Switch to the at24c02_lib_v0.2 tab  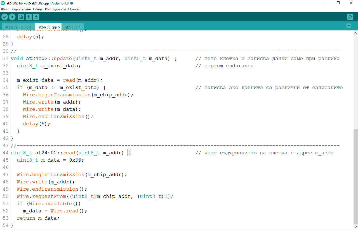coord(18,27)
